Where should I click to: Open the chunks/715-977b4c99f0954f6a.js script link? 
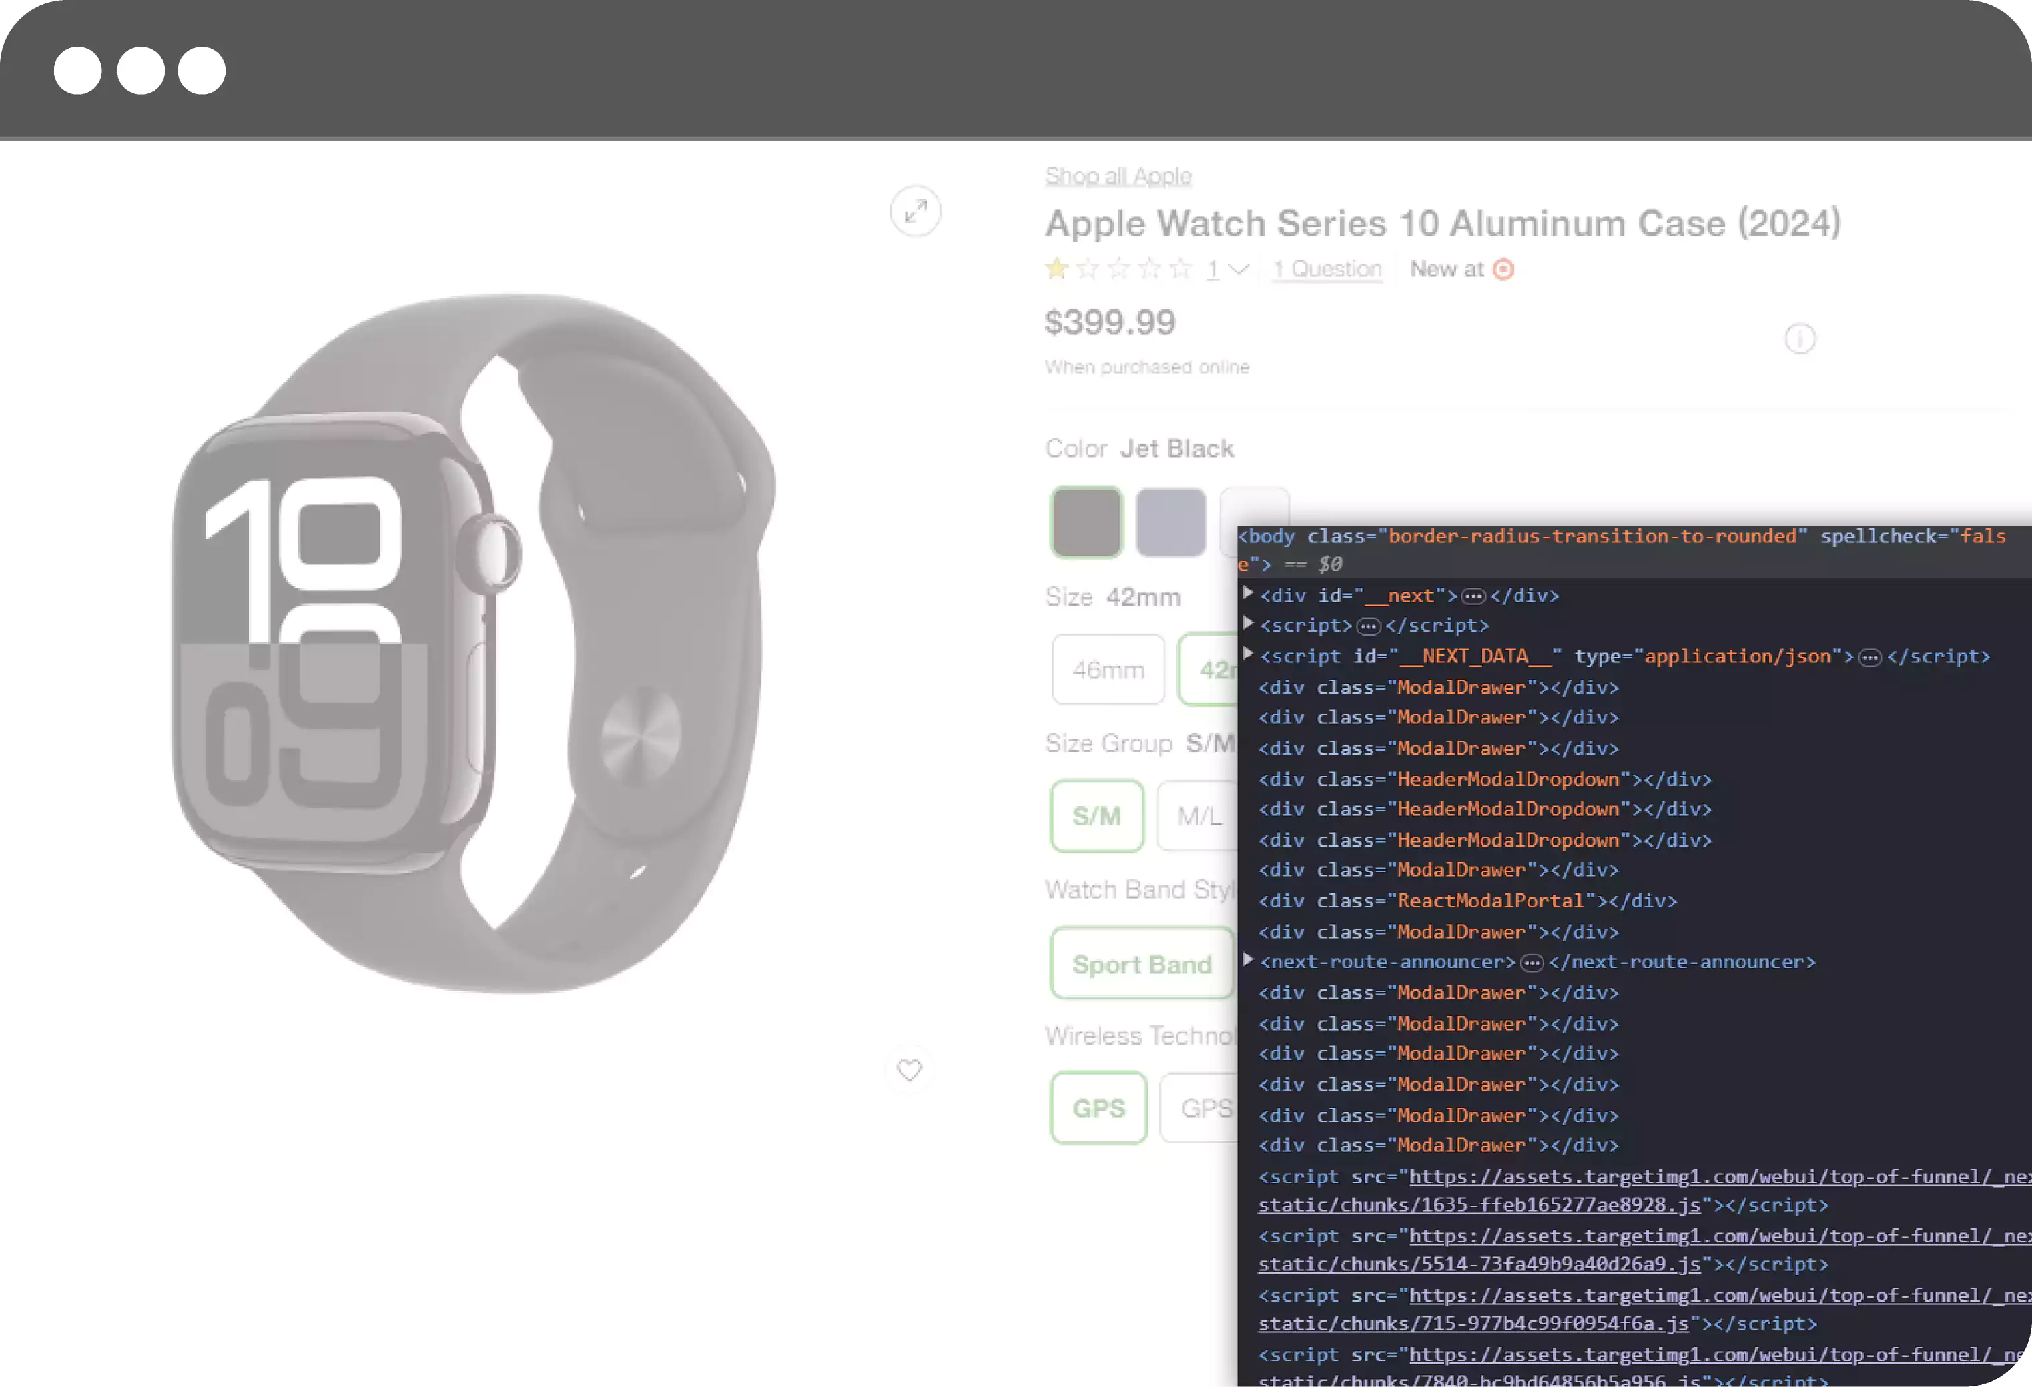tap(1473, 1323)
